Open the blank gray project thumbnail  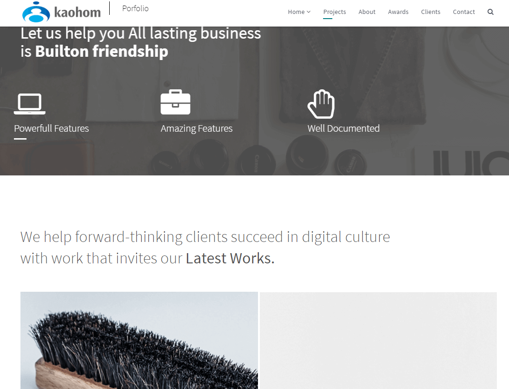pos(378,340)
